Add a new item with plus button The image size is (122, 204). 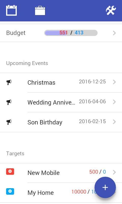click(x=105, y=187)
